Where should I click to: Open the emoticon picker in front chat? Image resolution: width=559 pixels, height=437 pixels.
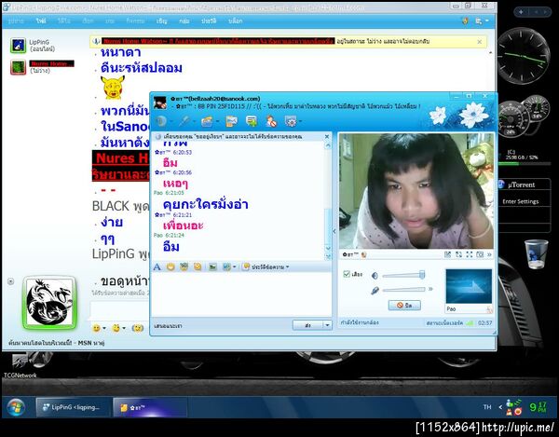click(x=170, y=266)
